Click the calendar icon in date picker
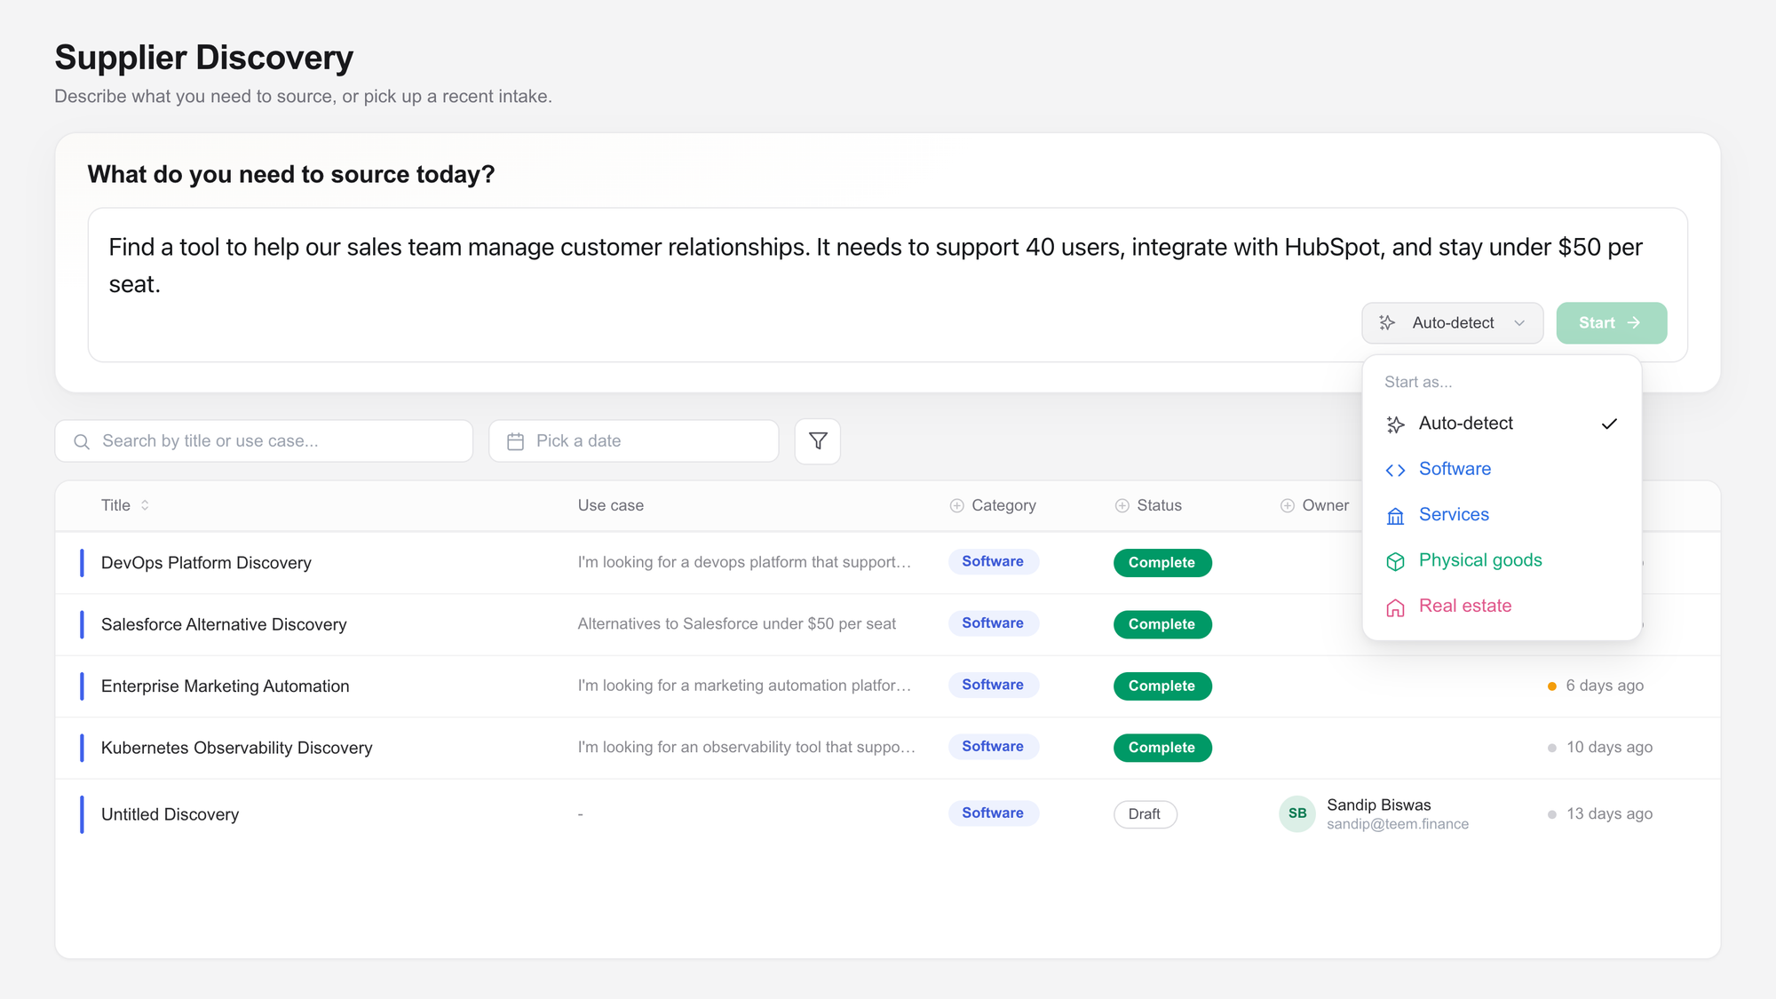This screenshot has width=1776, height=999. coord(515,441)
